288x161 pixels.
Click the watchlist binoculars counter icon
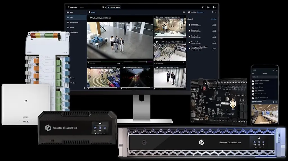(x=208, y=7)
